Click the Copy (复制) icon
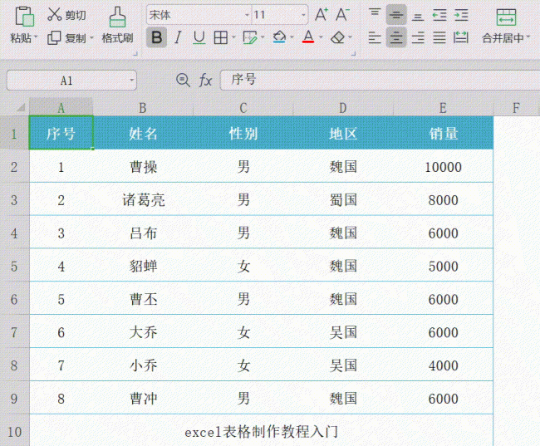540x446 pixels. click(x=54, y=38)
